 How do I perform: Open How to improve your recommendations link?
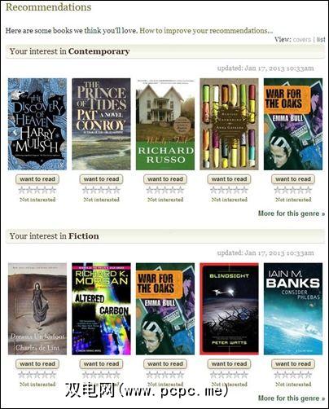click(x=206, y=31)
